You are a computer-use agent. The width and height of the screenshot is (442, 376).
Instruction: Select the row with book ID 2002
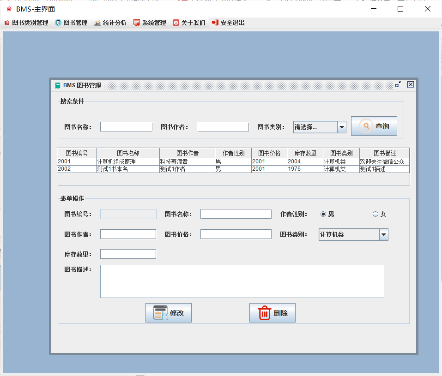pyautogui.click(x=233, y=169)
